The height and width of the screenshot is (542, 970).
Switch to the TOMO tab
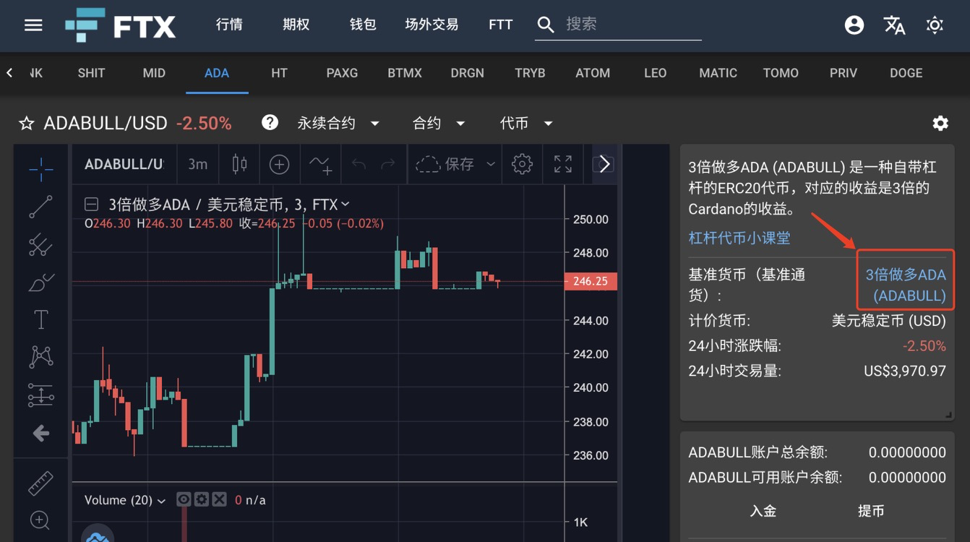pos(781,73)
